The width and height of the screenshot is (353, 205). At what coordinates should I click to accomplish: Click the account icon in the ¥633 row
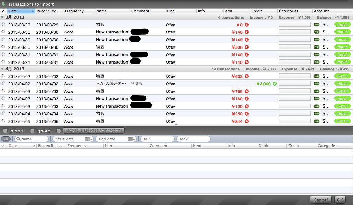pos(316,76)
